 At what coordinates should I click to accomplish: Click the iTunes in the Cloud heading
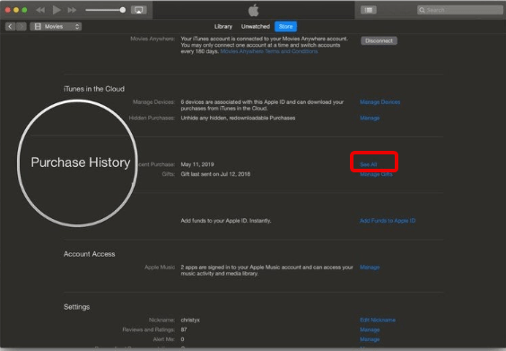click(94, 89)
